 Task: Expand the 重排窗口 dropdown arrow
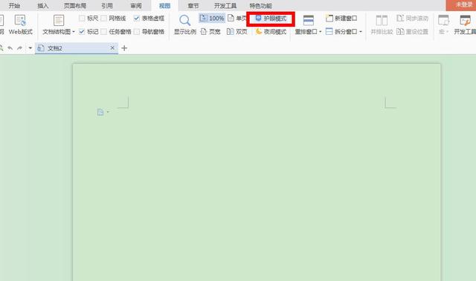pos(320,32)
